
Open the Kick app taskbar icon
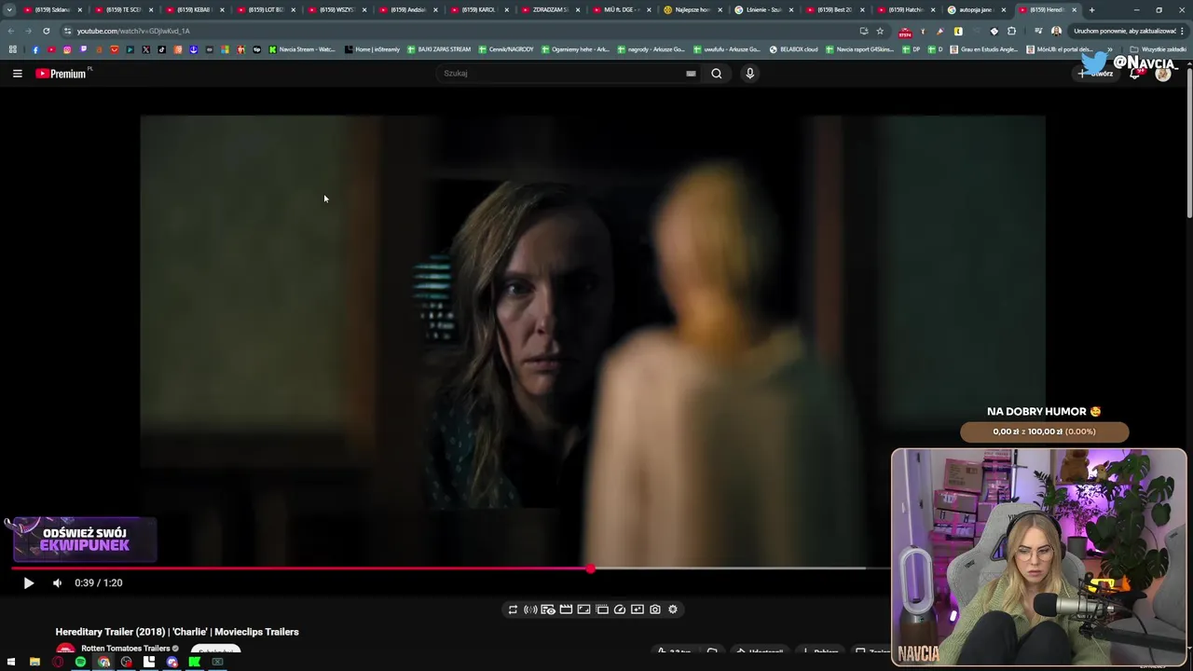(195, 663)
